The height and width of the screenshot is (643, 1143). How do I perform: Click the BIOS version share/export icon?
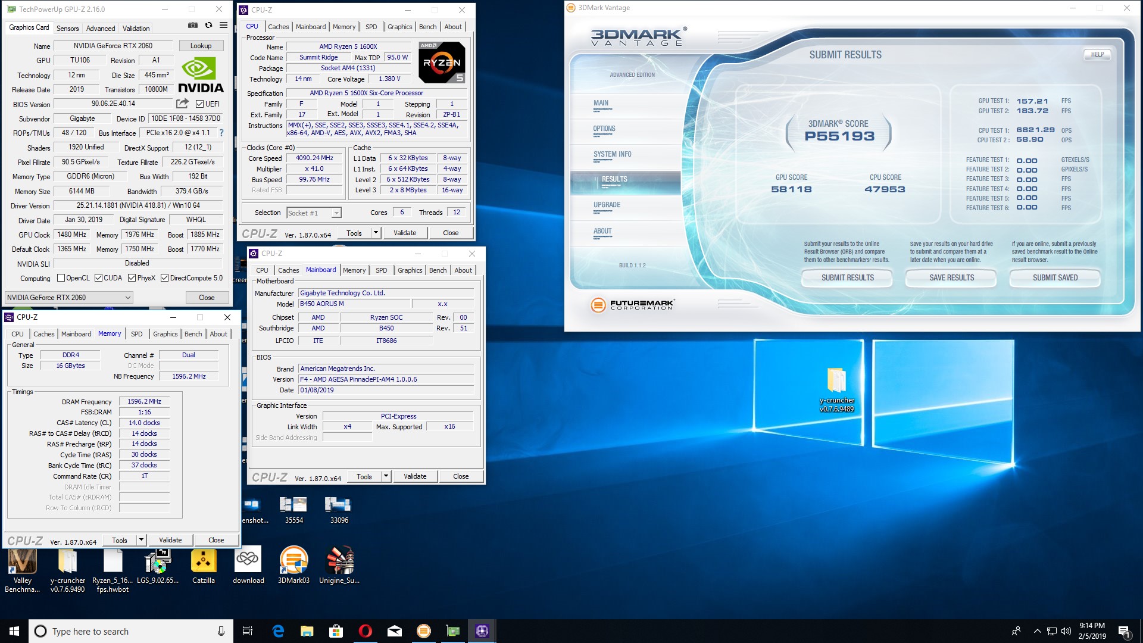pos(183,104)
